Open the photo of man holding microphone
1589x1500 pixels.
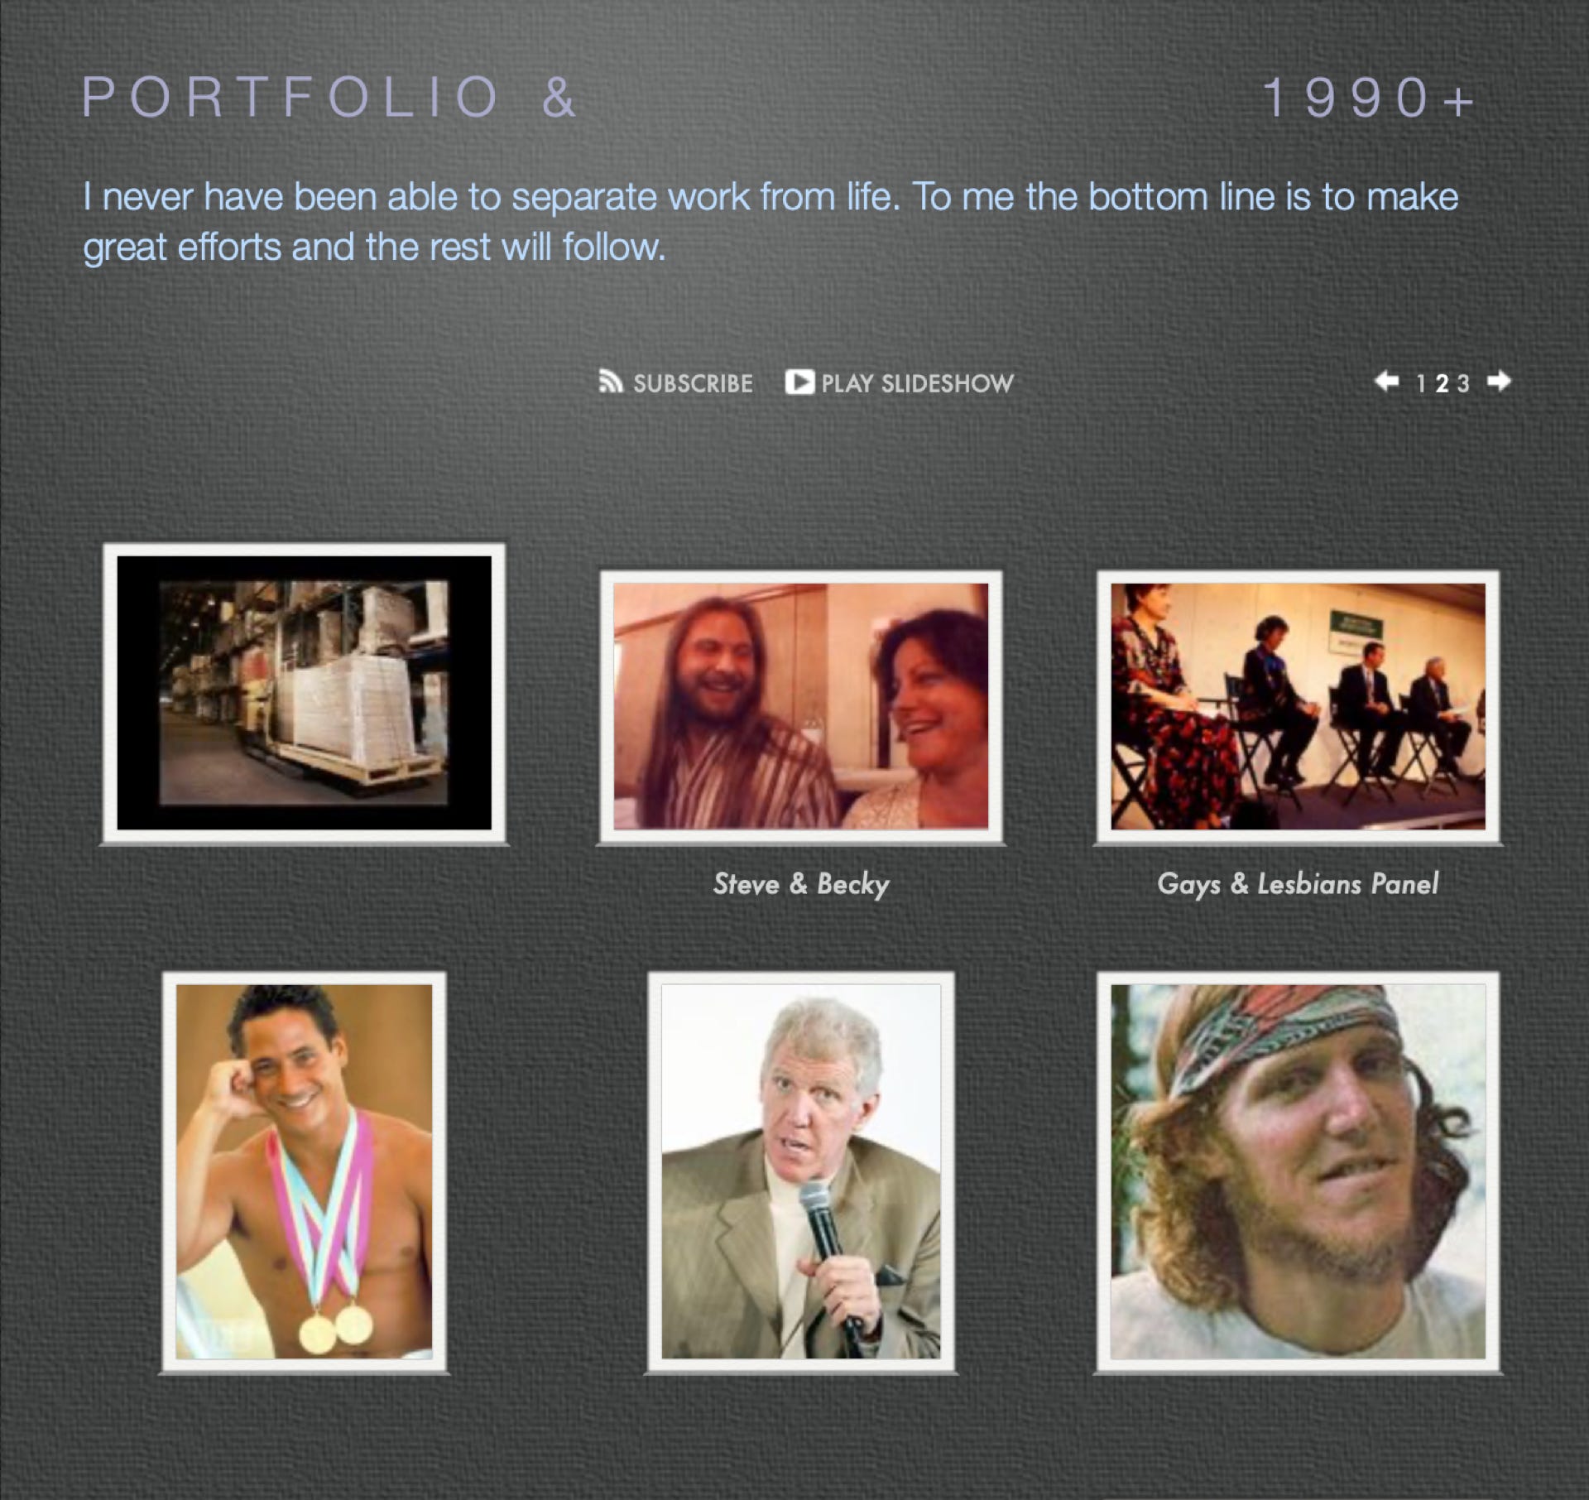(800, 1171)
